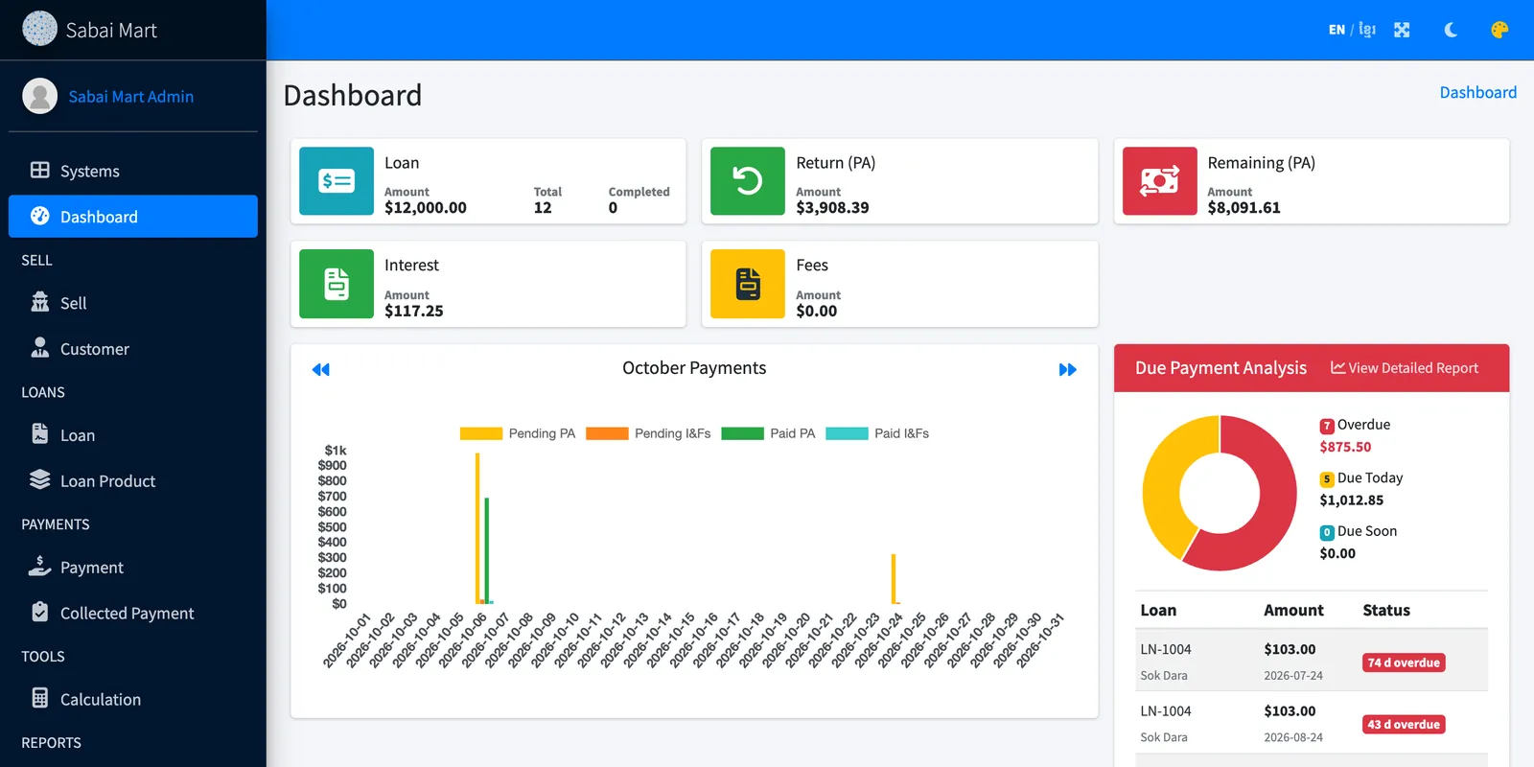Click the Systems grid icon

tap(39, 170)
